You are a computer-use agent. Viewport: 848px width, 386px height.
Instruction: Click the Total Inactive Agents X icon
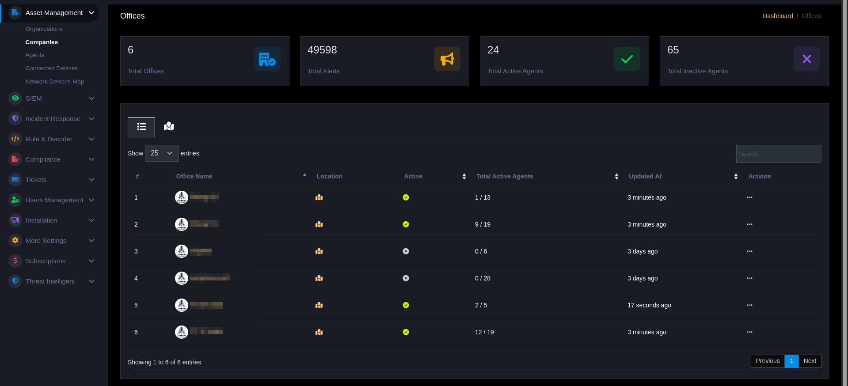tap(806, 59)
